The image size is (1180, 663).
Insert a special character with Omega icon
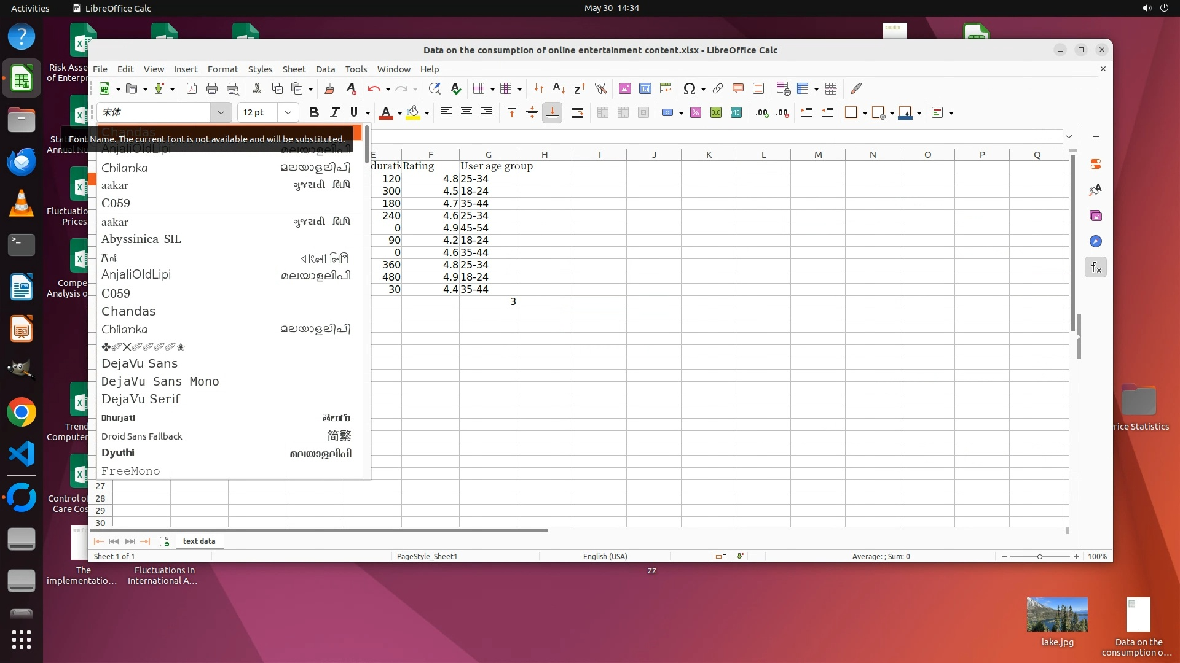[689, 88]
